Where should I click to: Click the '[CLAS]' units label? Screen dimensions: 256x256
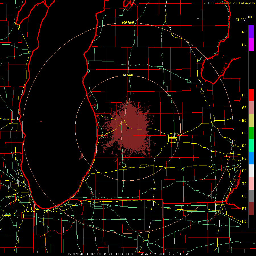240,20
